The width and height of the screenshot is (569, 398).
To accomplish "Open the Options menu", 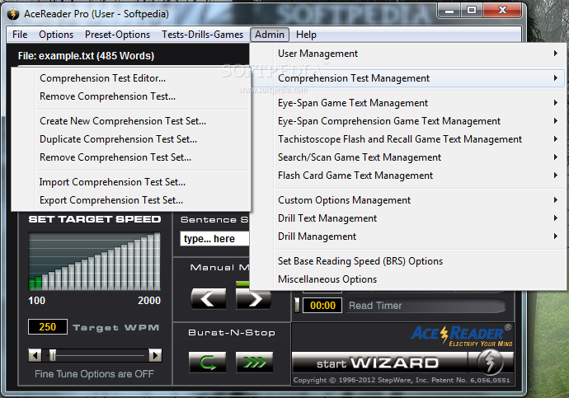I will click(x=56, y=35).
